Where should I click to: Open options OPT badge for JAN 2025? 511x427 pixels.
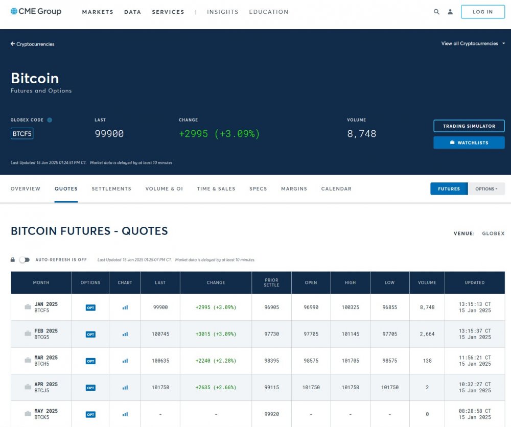point(90,307)
